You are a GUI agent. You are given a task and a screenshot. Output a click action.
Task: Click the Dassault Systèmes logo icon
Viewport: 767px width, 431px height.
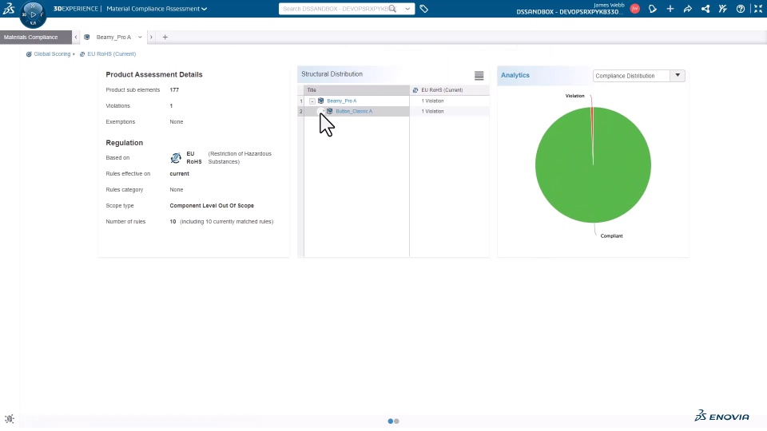click(x=9, y=8)
